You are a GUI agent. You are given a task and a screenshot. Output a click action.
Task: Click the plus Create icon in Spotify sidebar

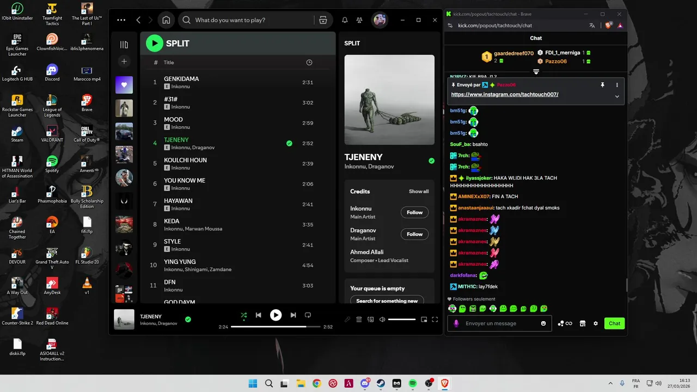[x=124, y=62]
